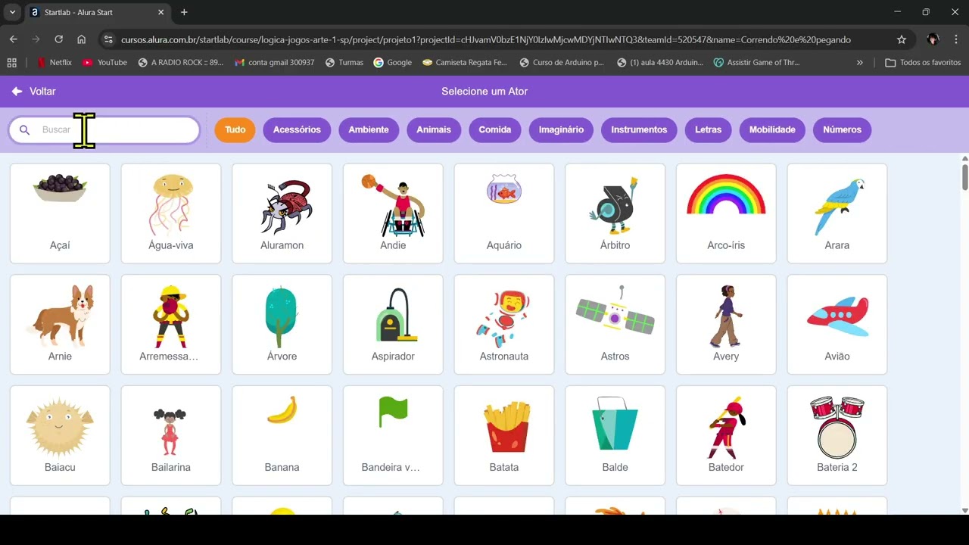Choose the Astronauta actor

tap(504, 325)
